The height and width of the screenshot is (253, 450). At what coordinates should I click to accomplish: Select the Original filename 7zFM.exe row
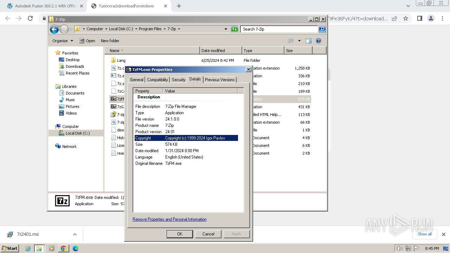[x=186, y=163]
